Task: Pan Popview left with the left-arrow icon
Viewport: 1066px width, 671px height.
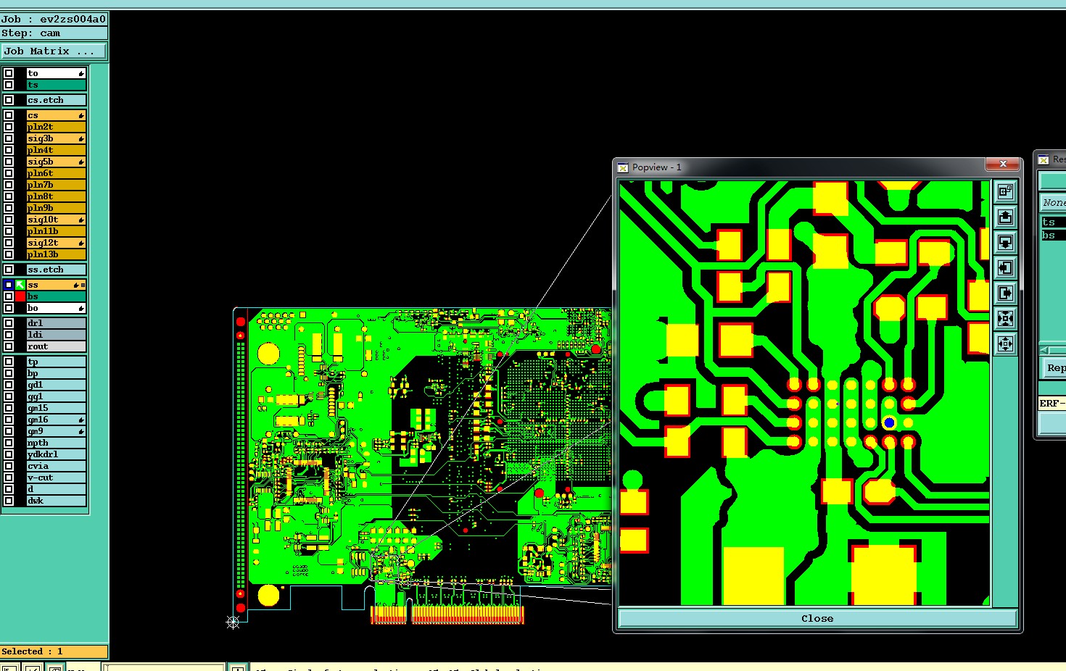Action: tap(1005, 267)
